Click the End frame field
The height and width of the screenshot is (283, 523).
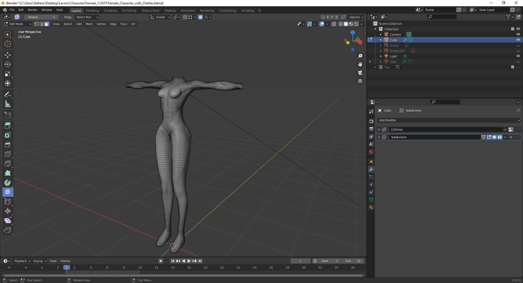pyautogui.click(x=353, y=261)
